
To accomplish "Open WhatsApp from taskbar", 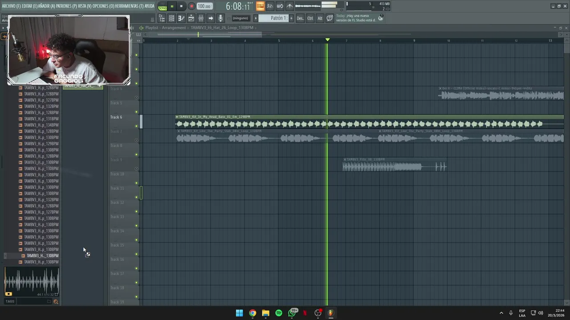I will (x=292, y=313).
